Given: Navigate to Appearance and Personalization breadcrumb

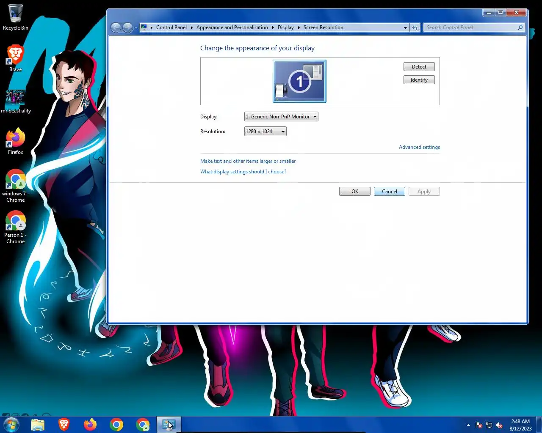Looking at the screenshot, I should [x=232, y=27].
